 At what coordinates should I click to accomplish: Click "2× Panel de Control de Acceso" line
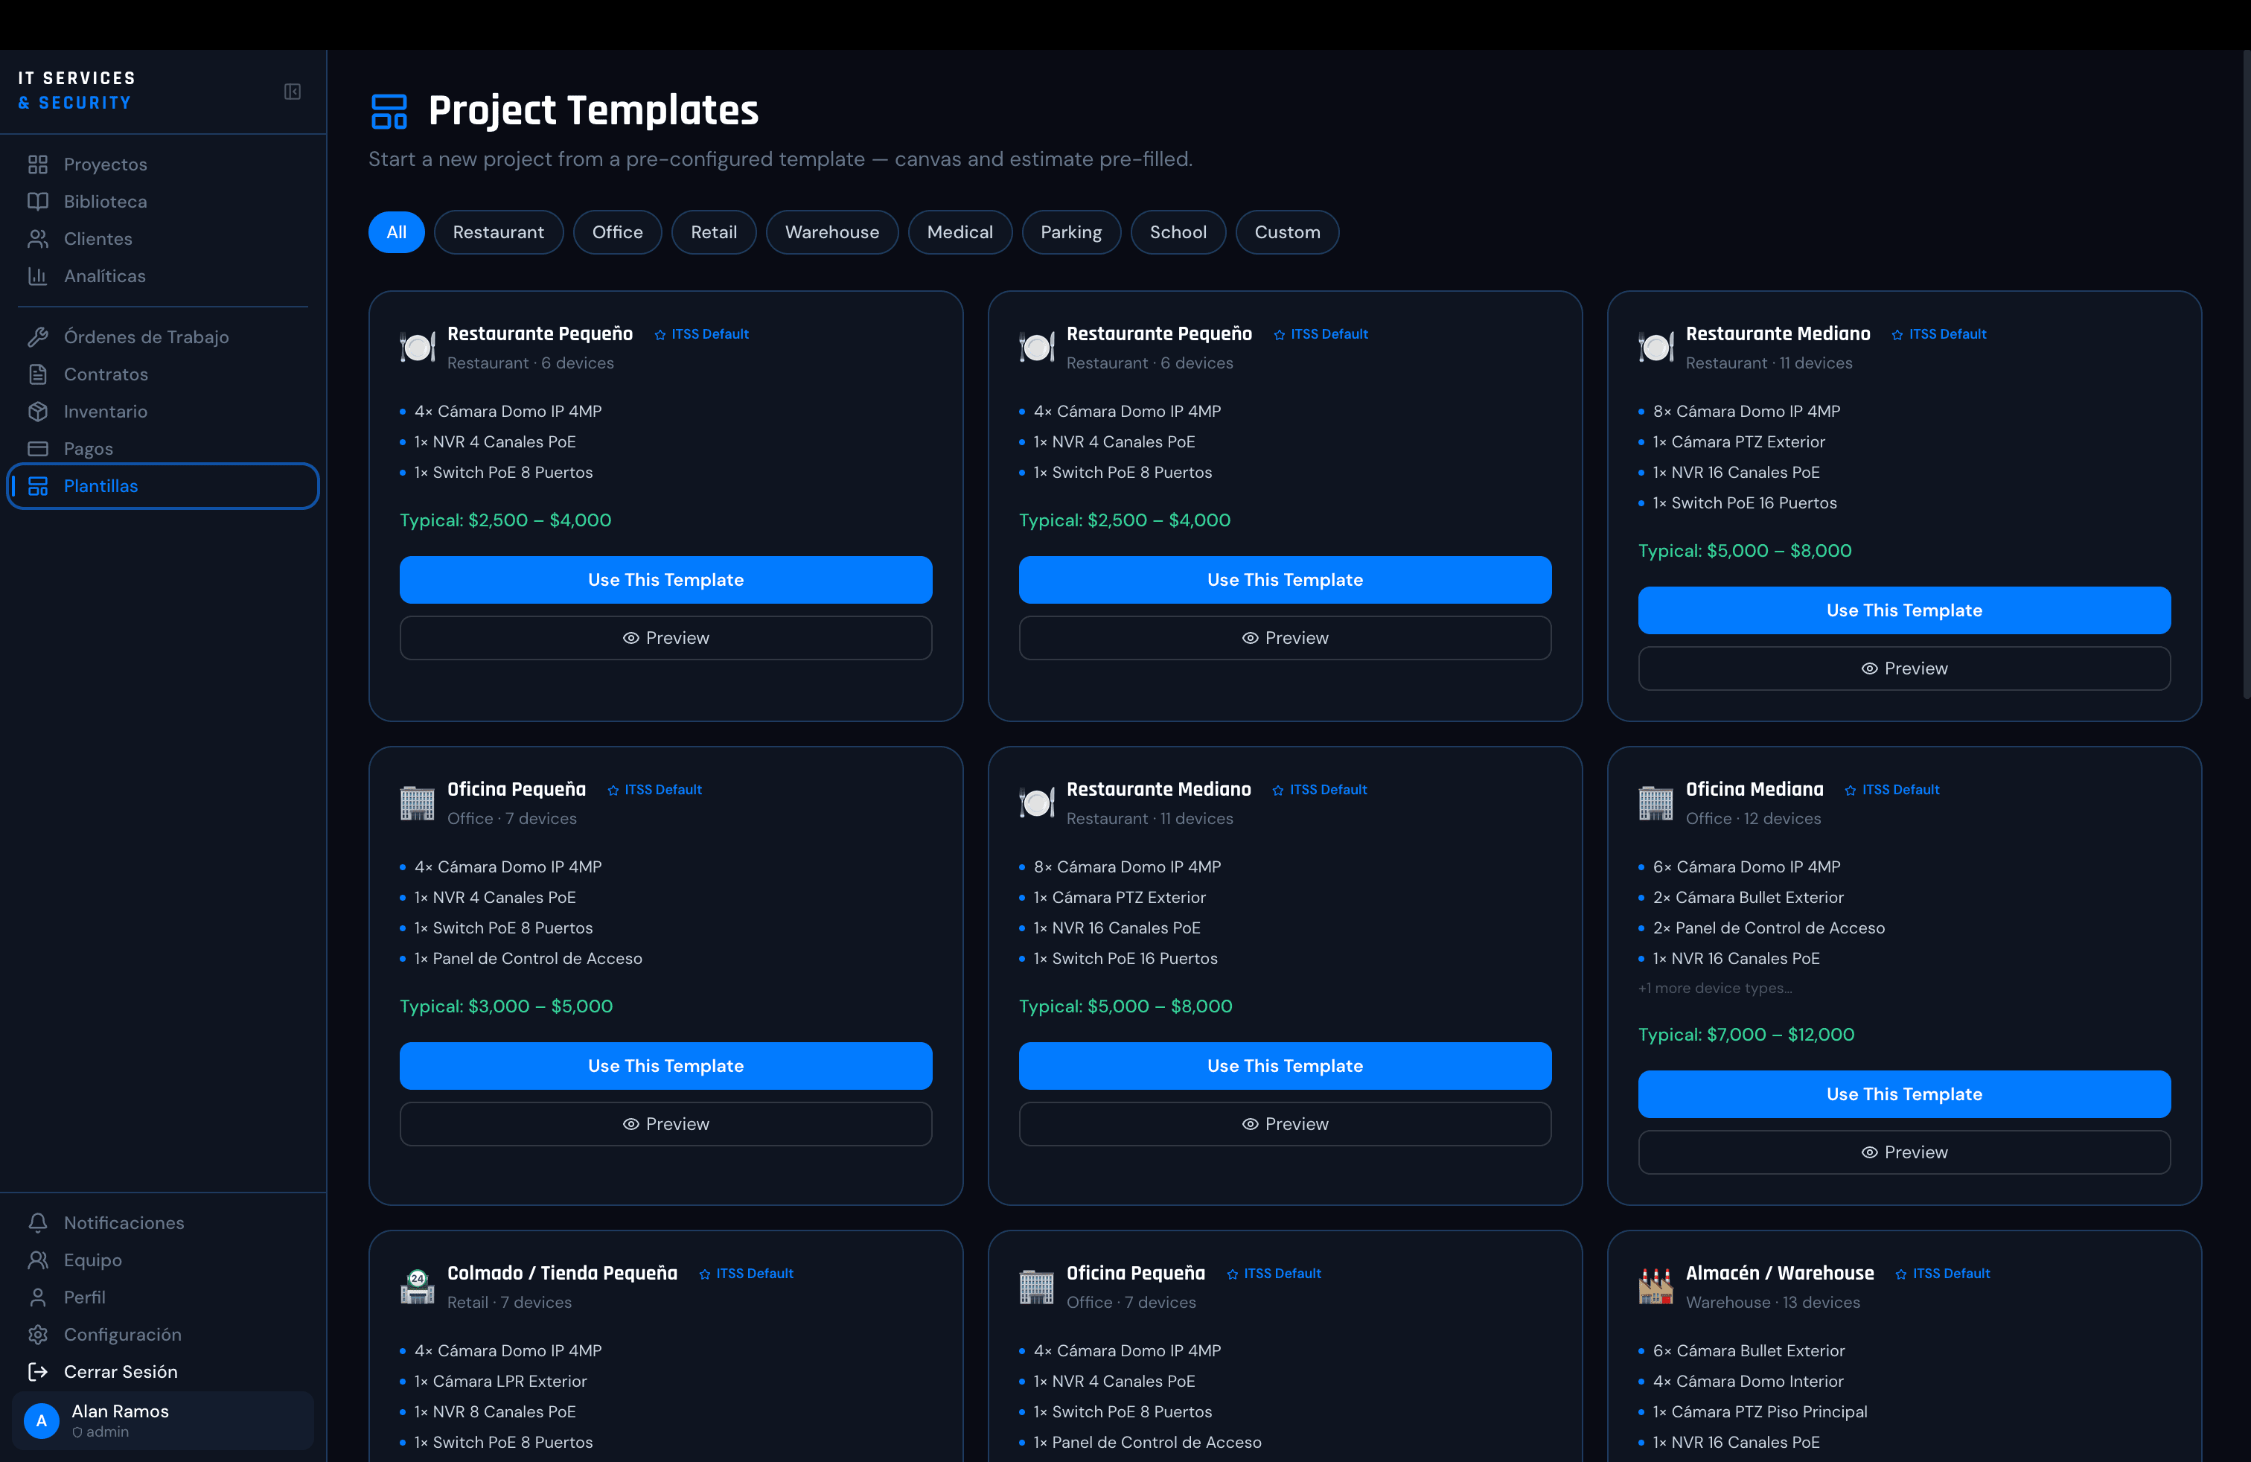click(1769, 928)
